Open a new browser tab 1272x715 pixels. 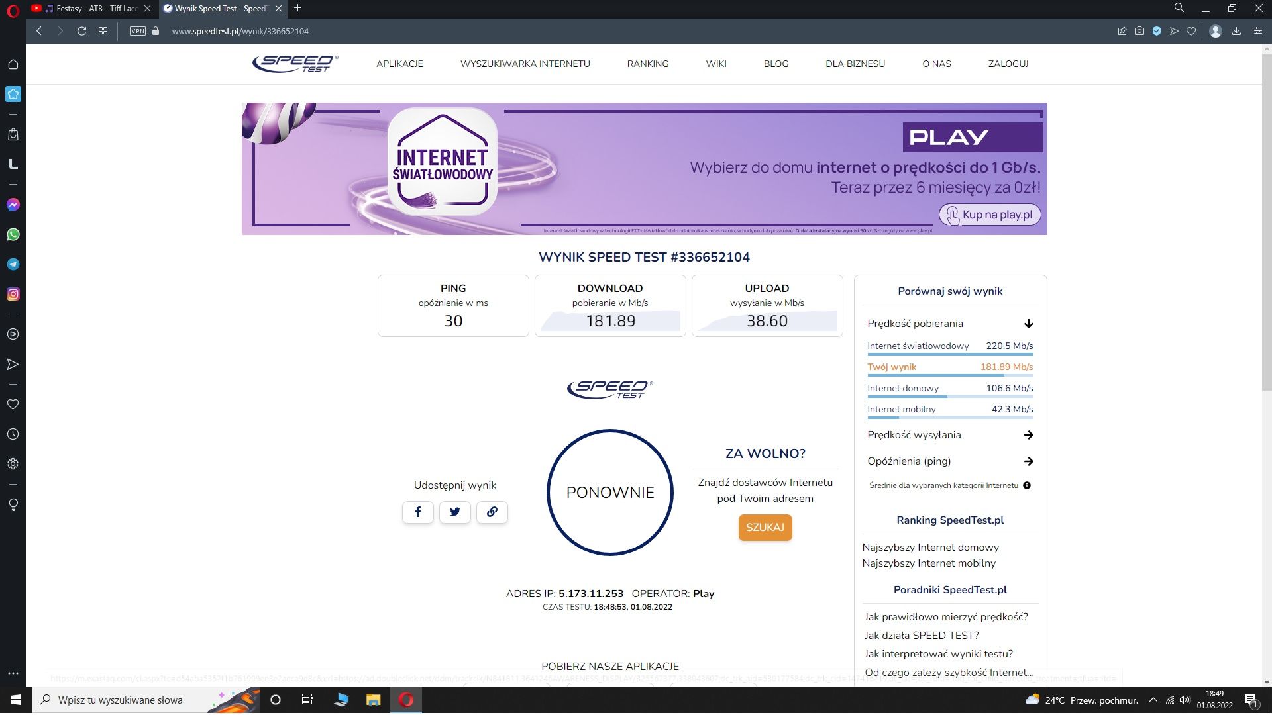point(298,8)
